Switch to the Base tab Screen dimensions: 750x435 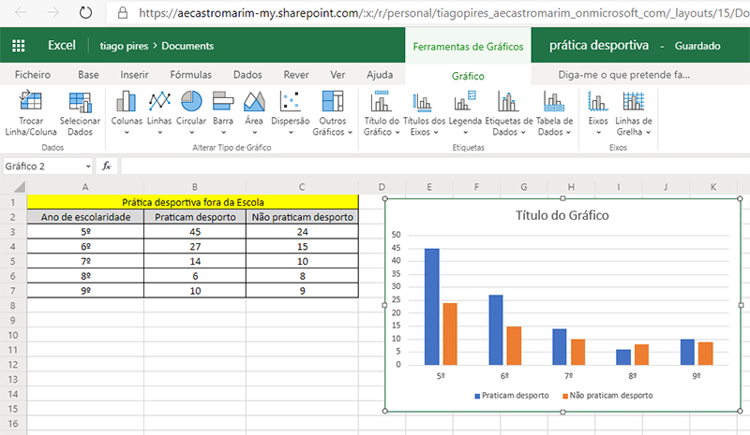pyautogui.click(x=88, y=75)
